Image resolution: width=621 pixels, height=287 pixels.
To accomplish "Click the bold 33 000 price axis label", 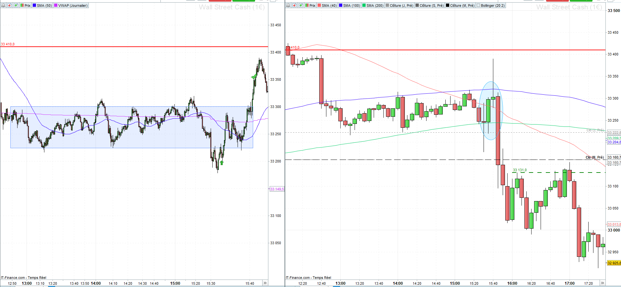I will [614, 230].
